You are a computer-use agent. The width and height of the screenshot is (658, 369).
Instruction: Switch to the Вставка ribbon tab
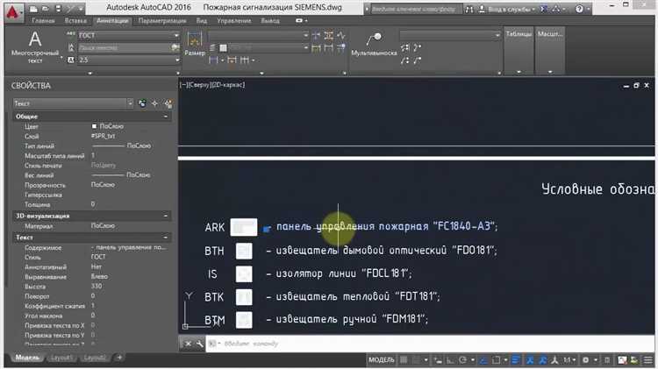point(75,20)
